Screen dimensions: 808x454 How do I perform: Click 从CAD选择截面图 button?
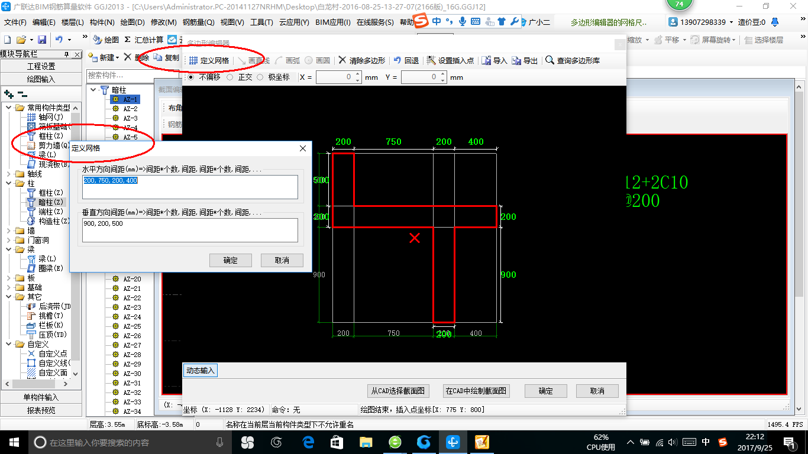397,391
